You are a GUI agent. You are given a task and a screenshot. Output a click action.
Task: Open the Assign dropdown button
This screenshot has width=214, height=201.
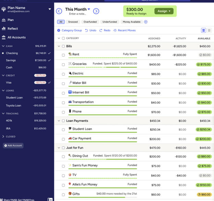[x=164, y=11]
